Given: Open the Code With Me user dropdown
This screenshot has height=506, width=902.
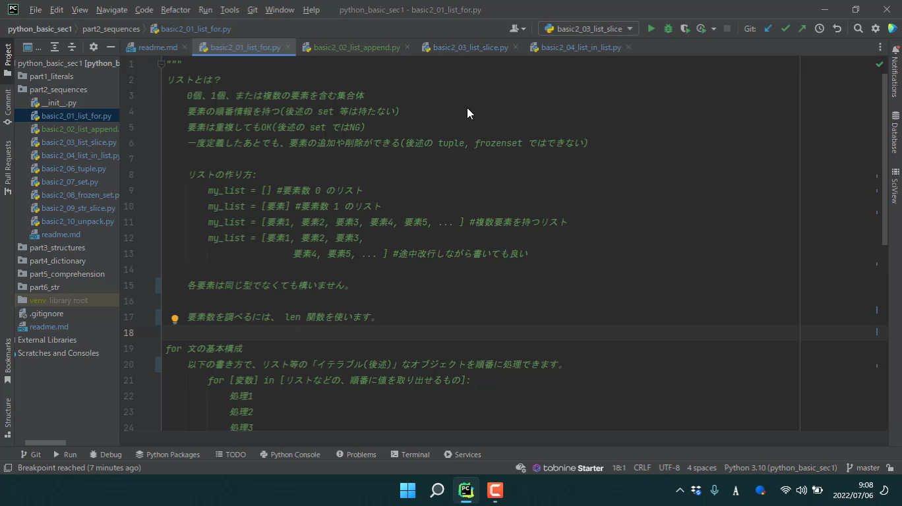Looking at the screenshot, I should point(518,29).
